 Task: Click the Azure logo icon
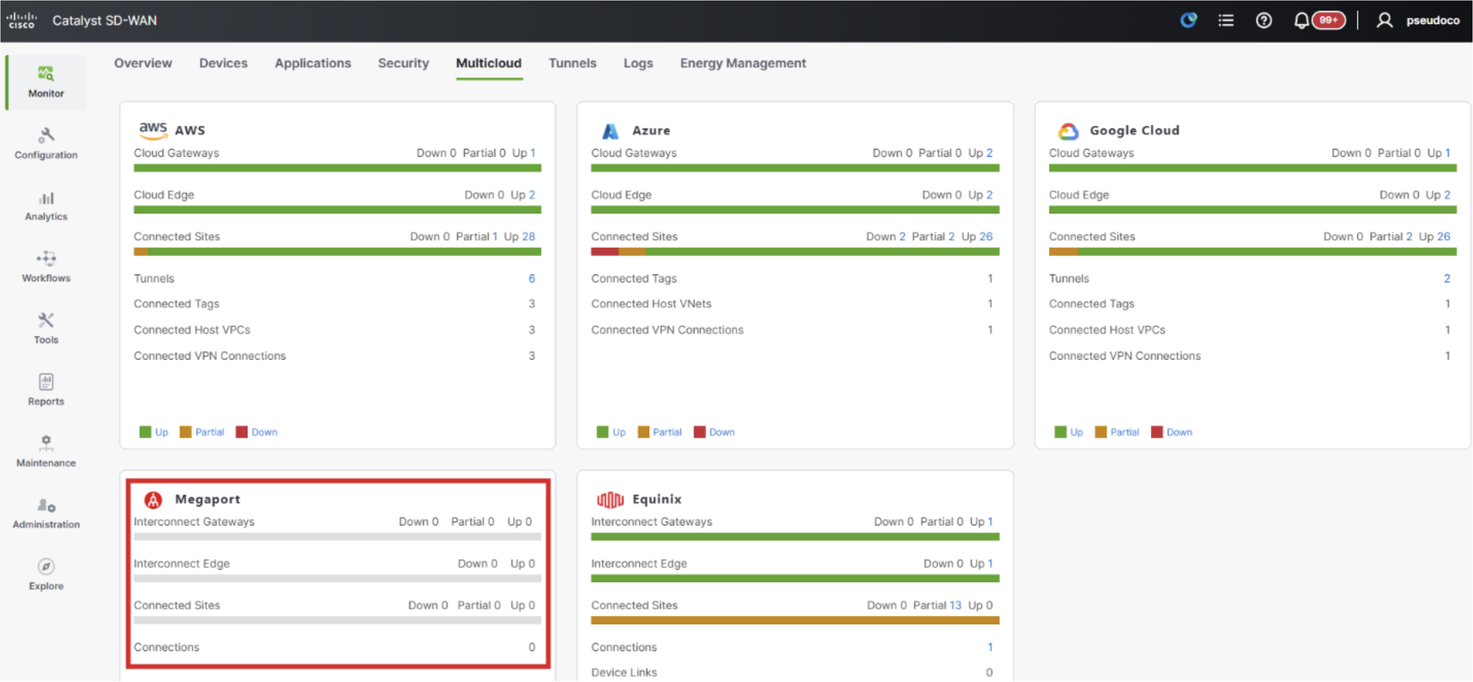(x=610, y=131)
